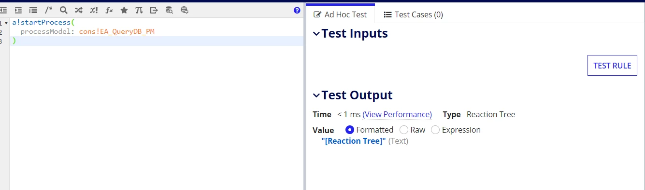645x190 pixels.
Task: Click the pi constant icon
Action: click(x=139, y=10)
